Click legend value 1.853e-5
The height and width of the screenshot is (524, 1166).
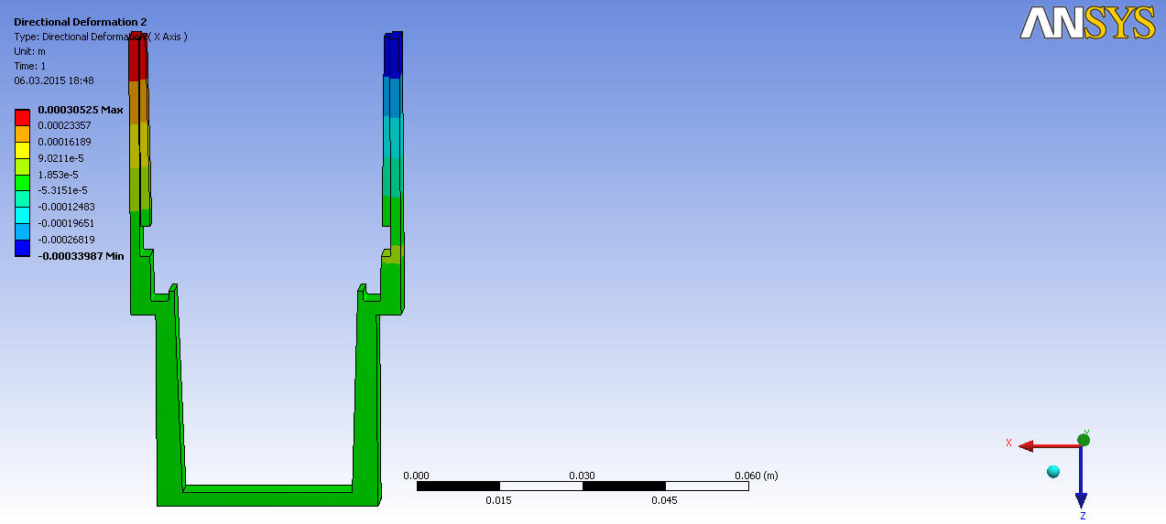58,175
